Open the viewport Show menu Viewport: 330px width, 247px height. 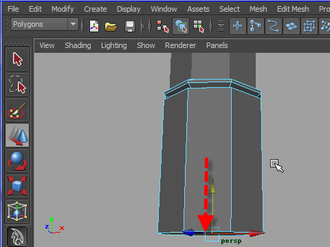point(146,45)
